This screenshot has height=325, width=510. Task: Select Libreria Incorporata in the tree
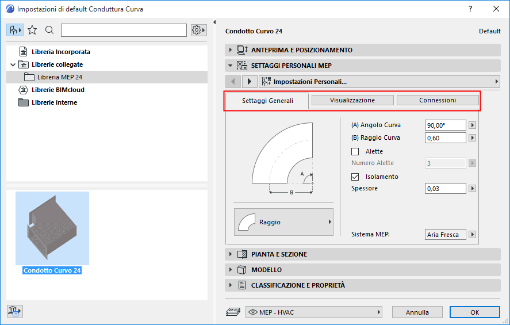point(61,52)
